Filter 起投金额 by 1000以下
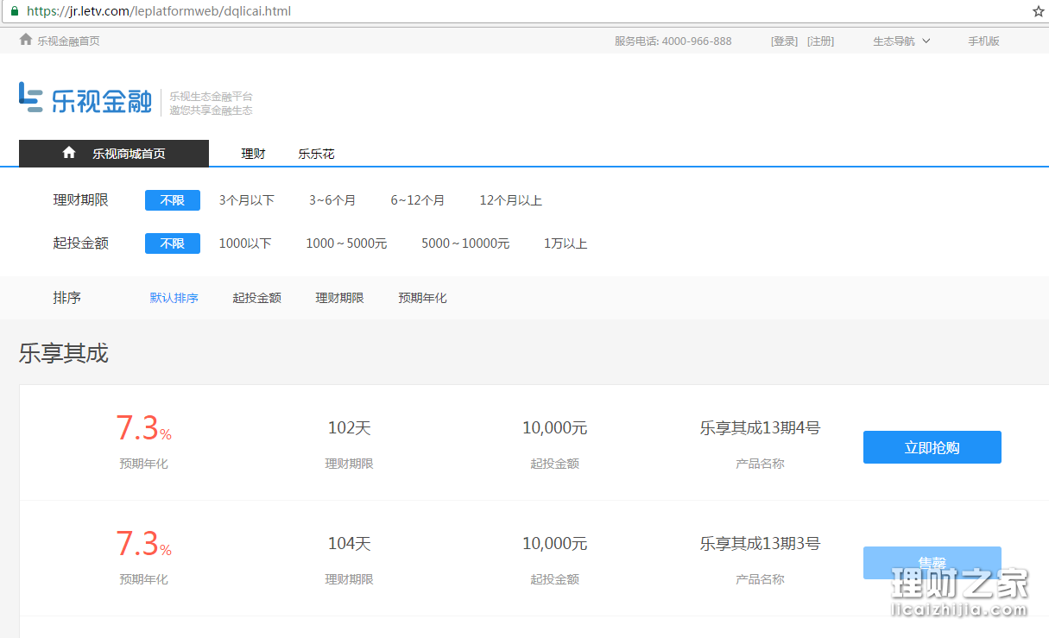The width and height of the screenshot is (1049, 638). pyautogui.click(x=245, y=243)
